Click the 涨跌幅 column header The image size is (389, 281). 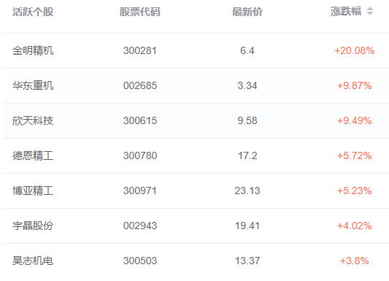click(346, 12)
